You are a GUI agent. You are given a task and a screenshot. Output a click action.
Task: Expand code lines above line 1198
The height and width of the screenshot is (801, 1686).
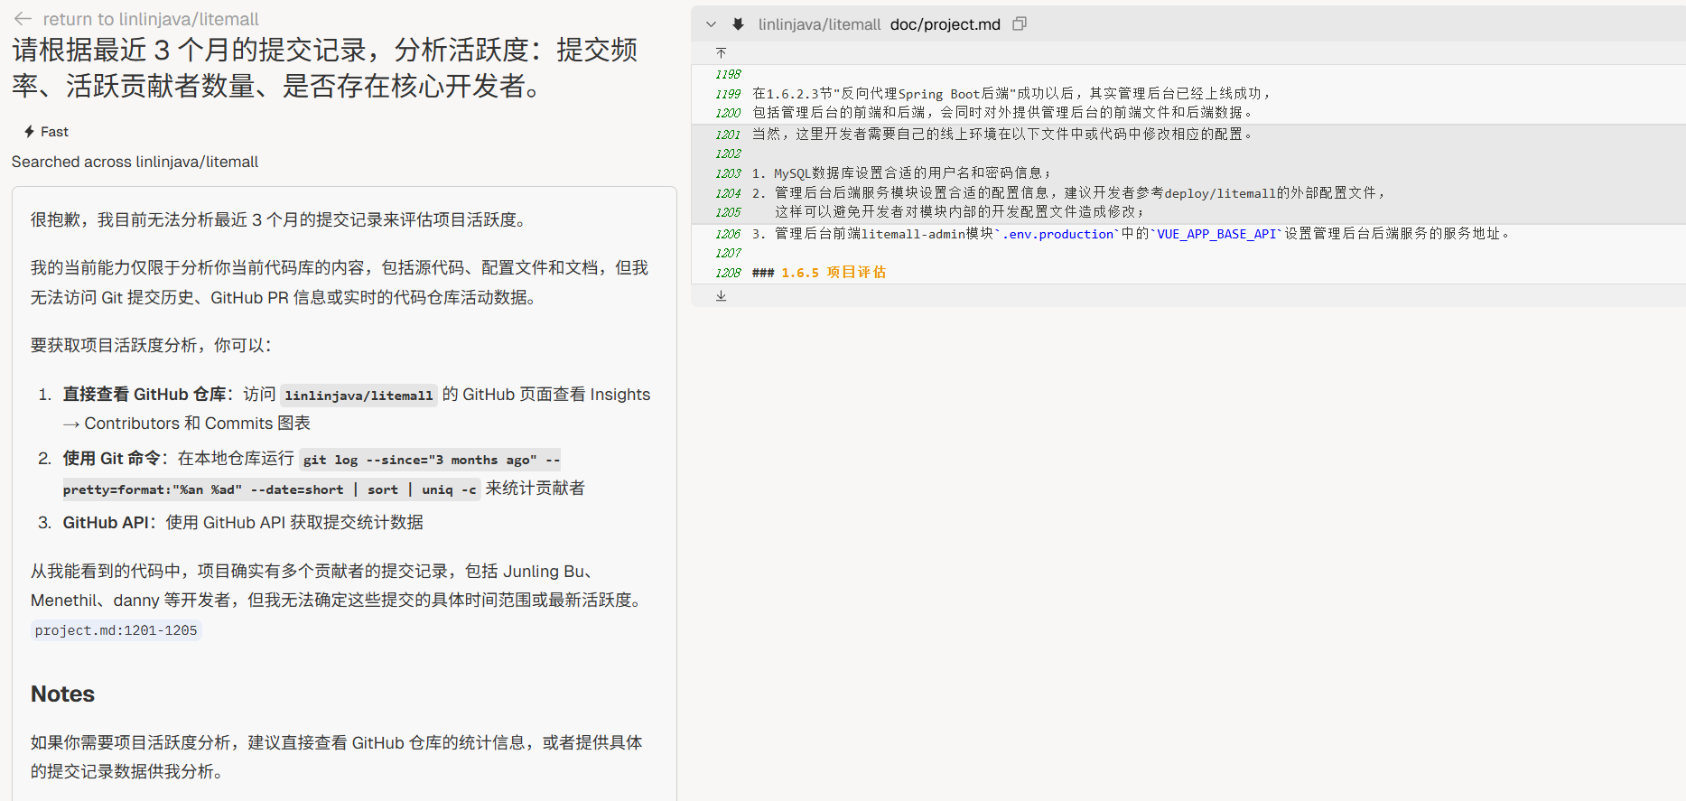(x=721, y=53)
